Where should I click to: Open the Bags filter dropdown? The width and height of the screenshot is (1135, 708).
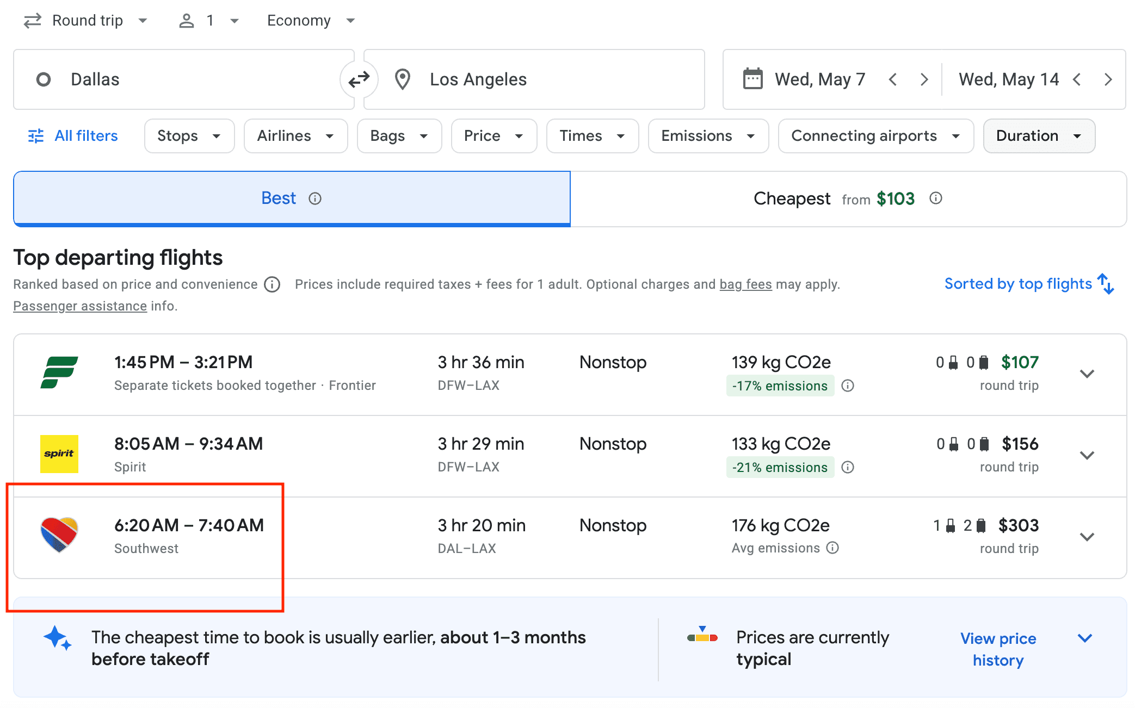click(399, 136)
